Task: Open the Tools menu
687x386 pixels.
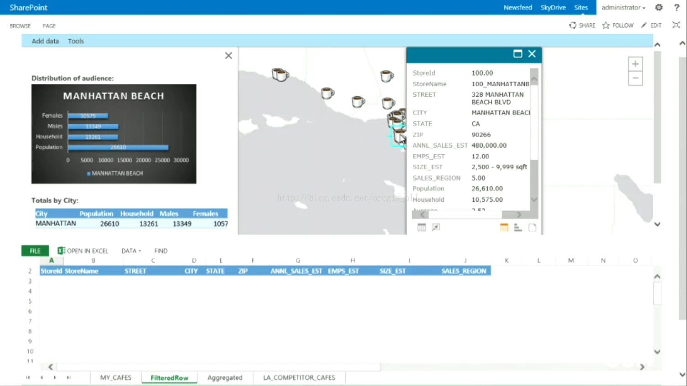Action: [76, 41]
